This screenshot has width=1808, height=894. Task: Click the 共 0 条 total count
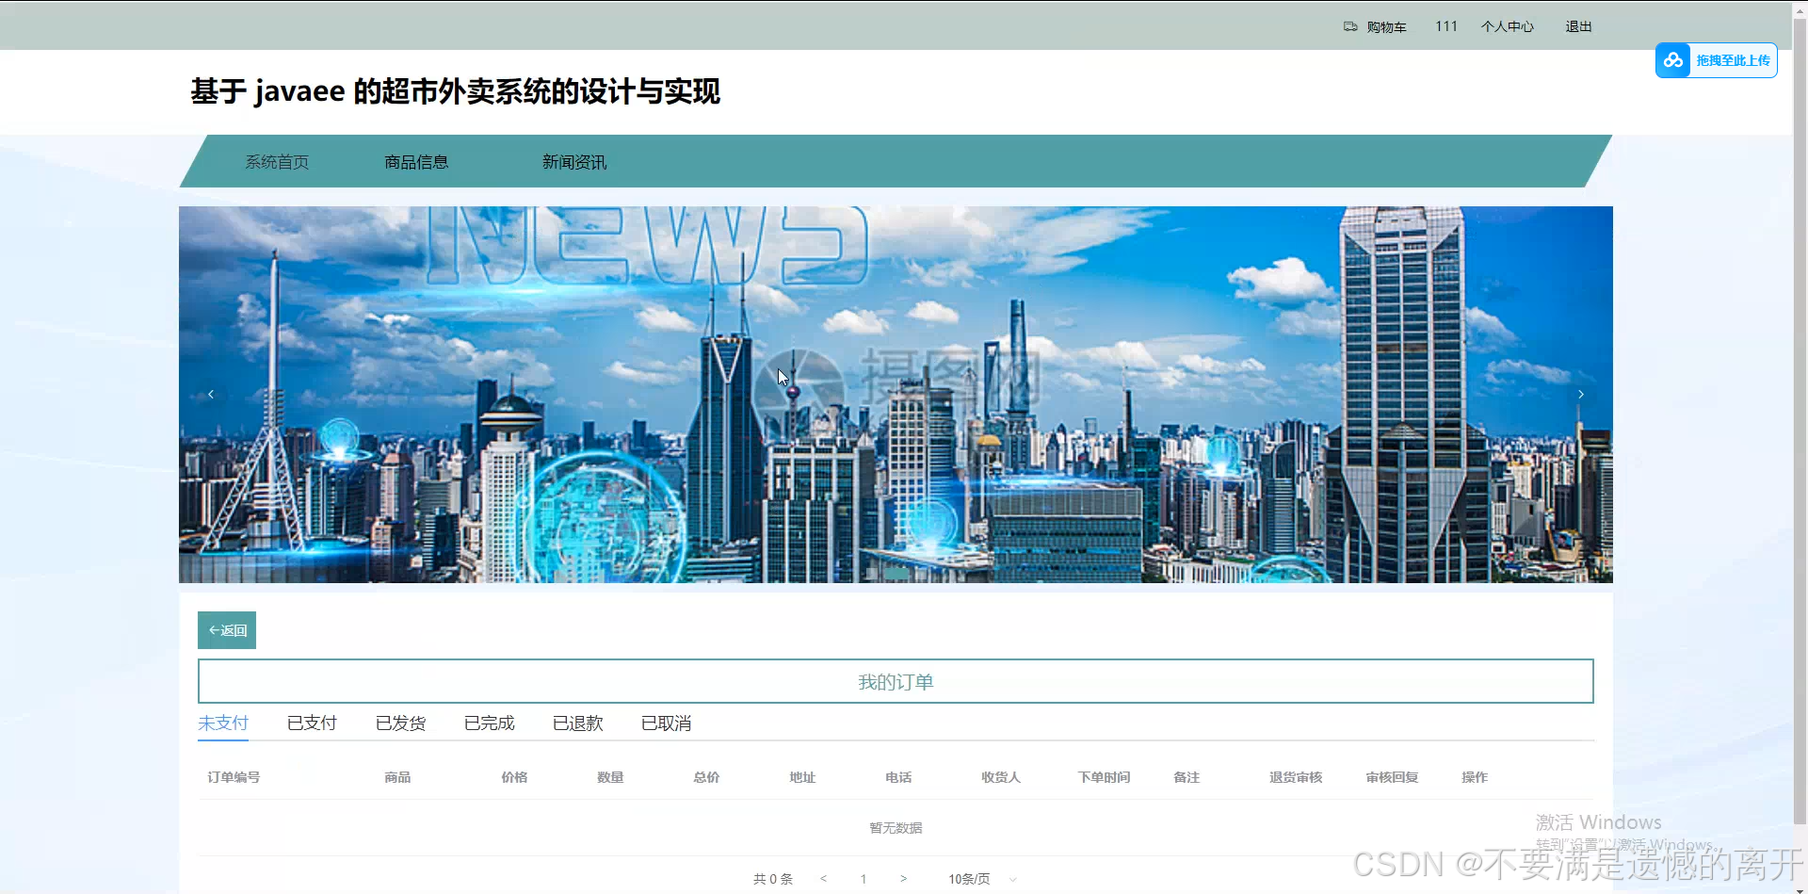(773, 879)
